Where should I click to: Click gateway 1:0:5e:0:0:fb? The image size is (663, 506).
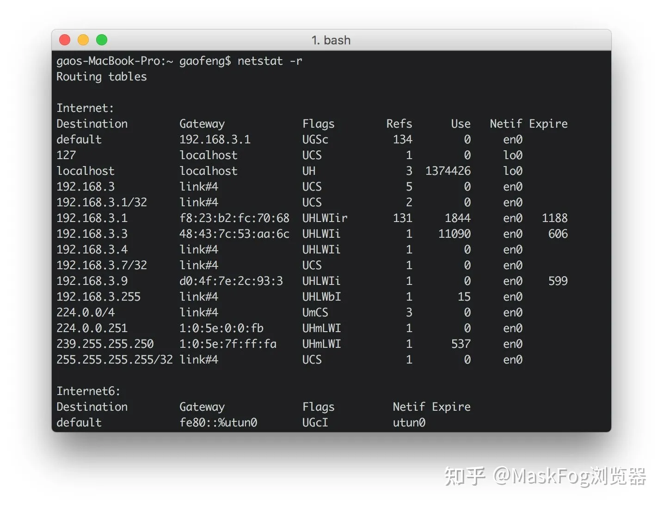coord(221,328)
